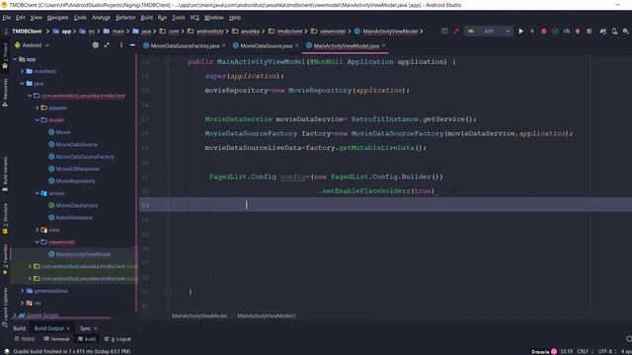Viewport: 632px width, 355px height.
Task: Open the Android project view dropdown
Action: coord(32,45)
